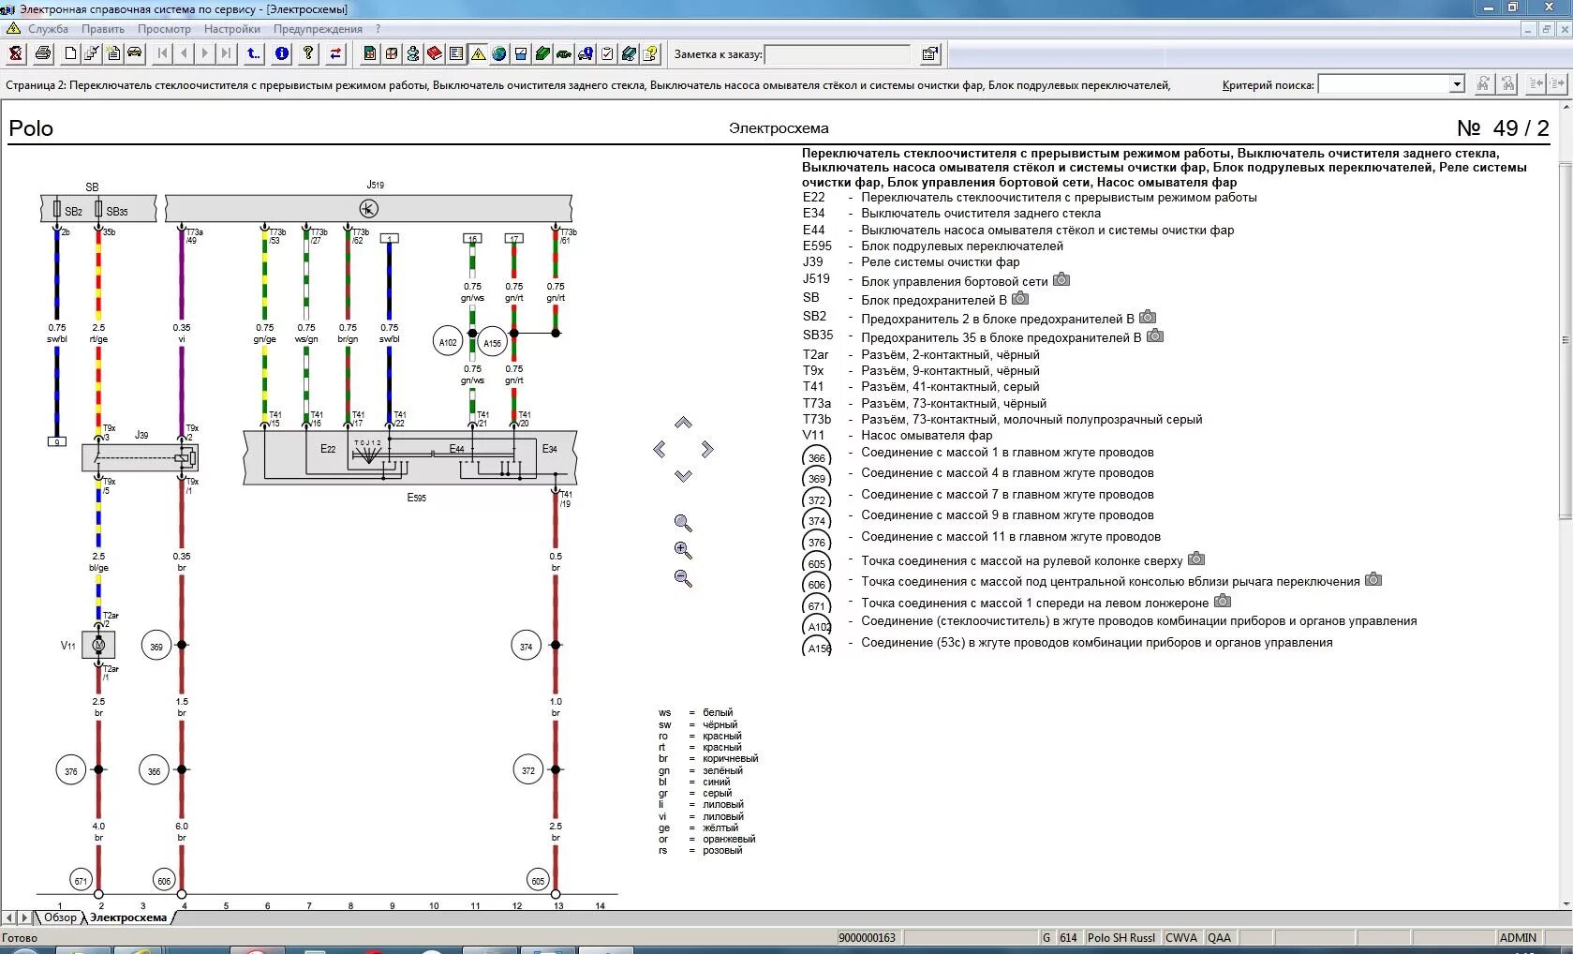Open the blue information icon

[x=281, y=53]
